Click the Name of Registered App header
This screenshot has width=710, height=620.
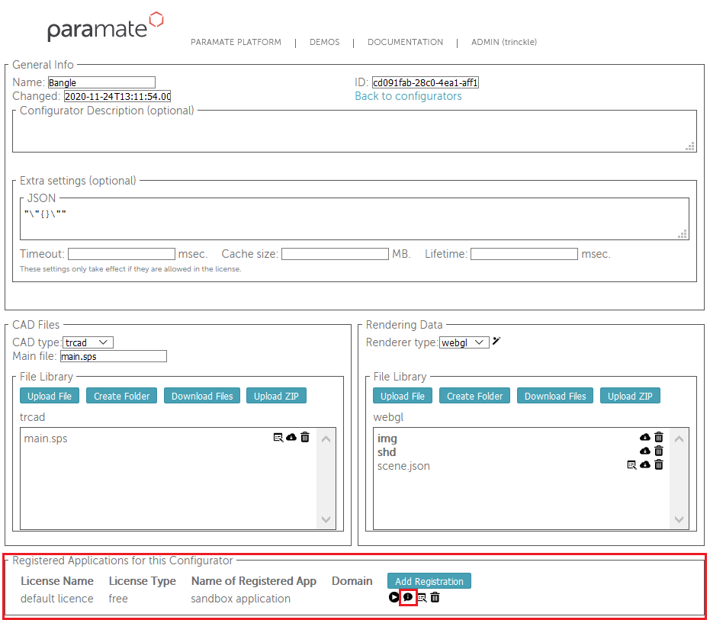[253, 580]
